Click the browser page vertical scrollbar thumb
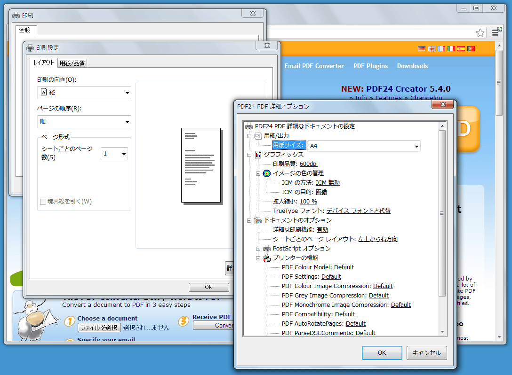Screen dimensions: 512x375 tap(499, 83)
